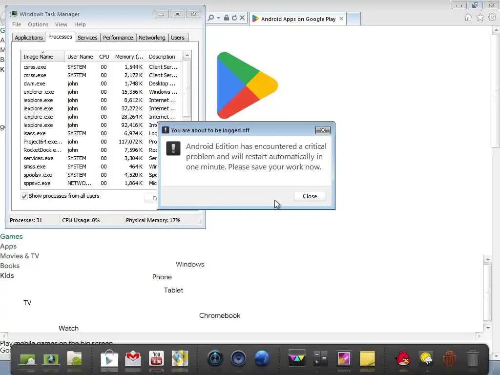
Task: Open the Apps link on Google Play
Action: [8, 247]
